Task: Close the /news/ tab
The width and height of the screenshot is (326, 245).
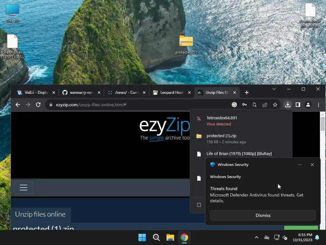Action: point(144,93)
